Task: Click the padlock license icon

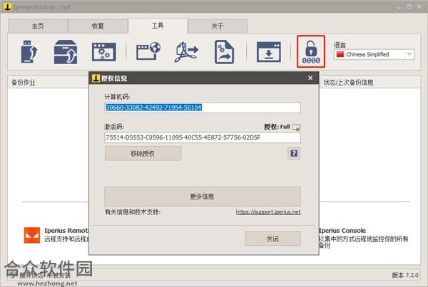Action: point(311,51)
